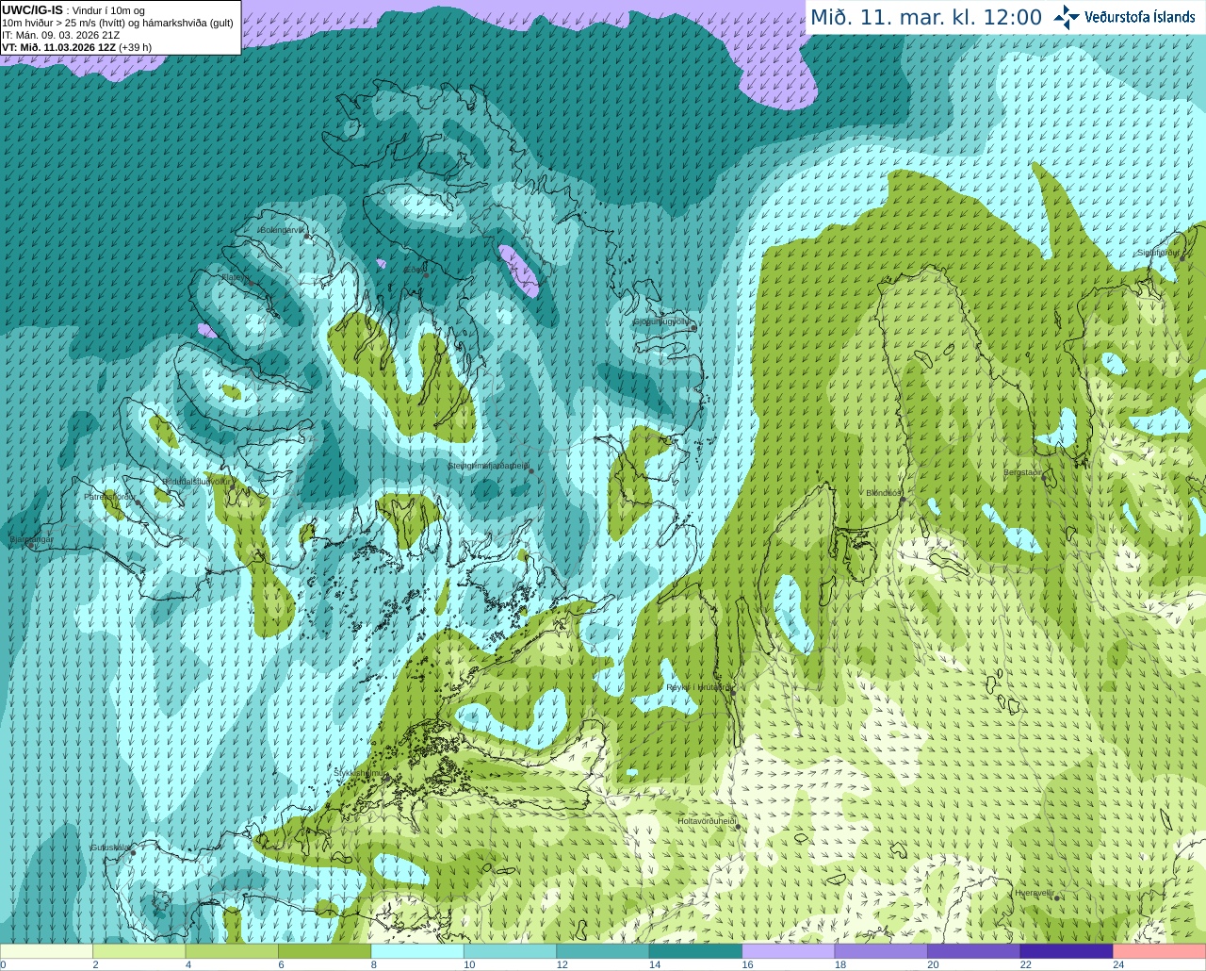Select the Holtavörðuheiði station label
The width and height of the screenshot is (1206, 971).
point(708,821)
